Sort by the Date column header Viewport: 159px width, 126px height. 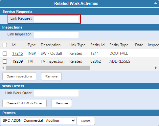(x=139, y=45)
